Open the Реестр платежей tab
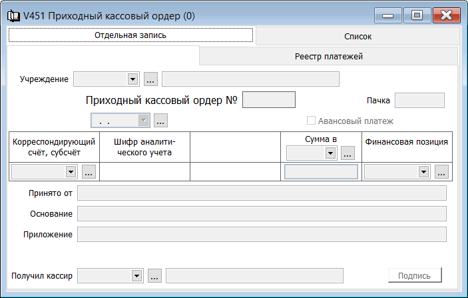This screenshot has width=468, height=298. (x=328, y=57)
